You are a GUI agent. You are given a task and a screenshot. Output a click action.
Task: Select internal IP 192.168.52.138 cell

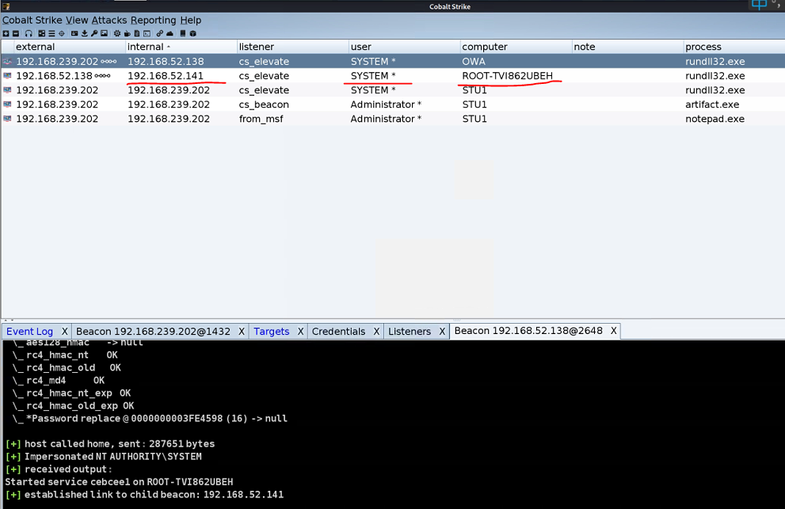pos(166,62)
